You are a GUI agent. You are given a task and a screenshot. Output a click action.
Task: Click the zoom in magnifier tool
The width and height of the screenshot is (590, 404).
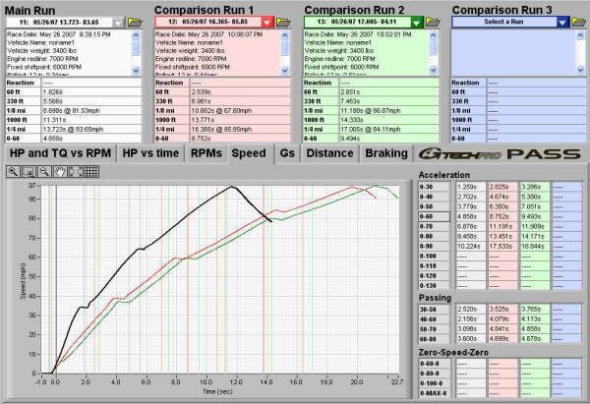point(14,172)
